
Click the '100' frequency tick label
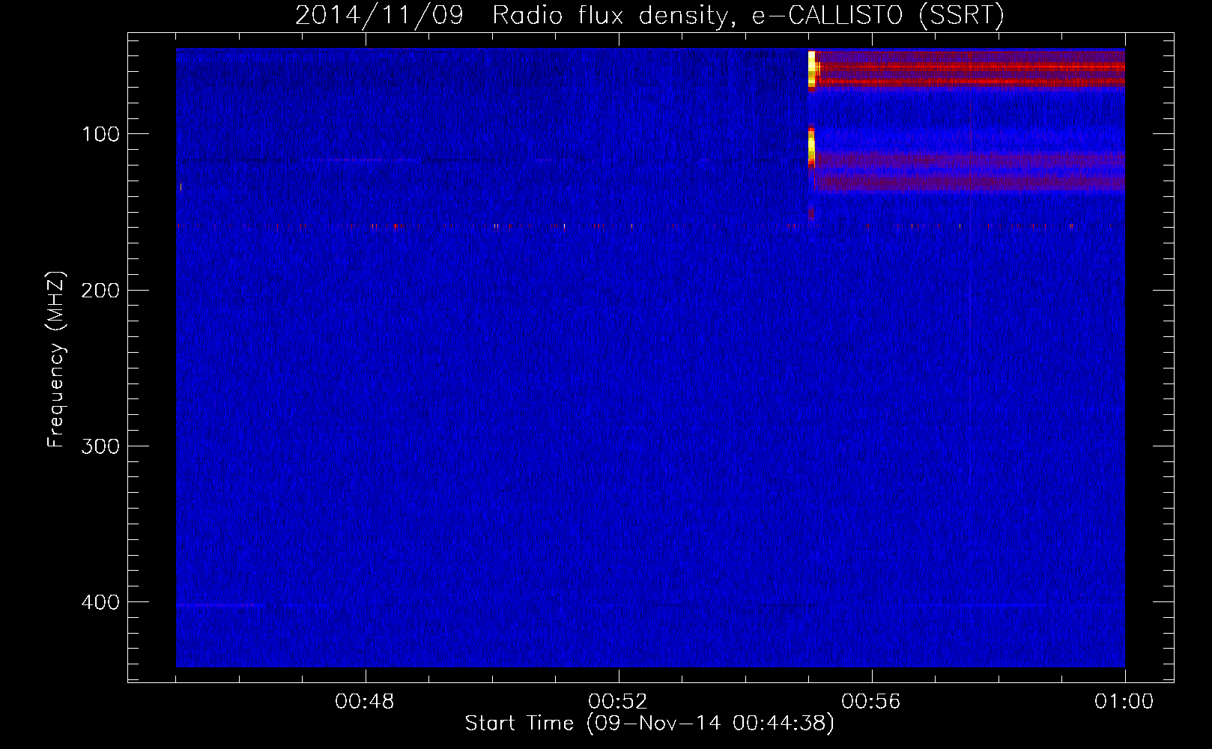[101, 134]
